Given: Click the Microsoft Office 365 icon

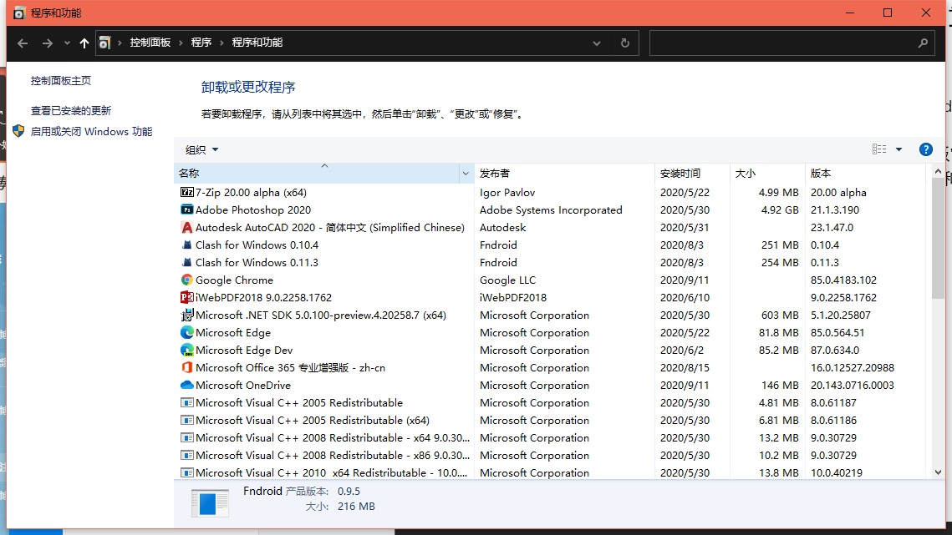Looking at the screenshot, I should 187,368.
